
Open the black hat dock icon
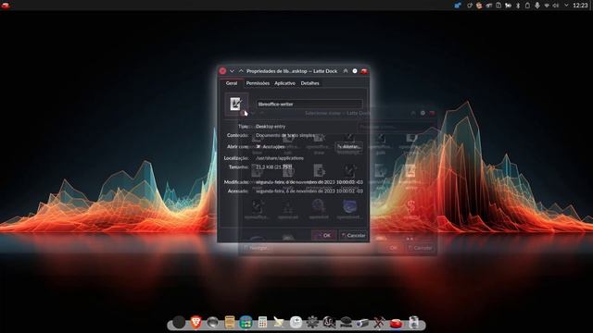tap(346, 322)
